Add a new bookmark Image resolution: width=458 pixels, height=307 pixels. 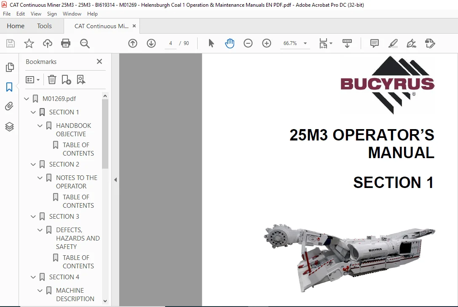coord(66,79)
